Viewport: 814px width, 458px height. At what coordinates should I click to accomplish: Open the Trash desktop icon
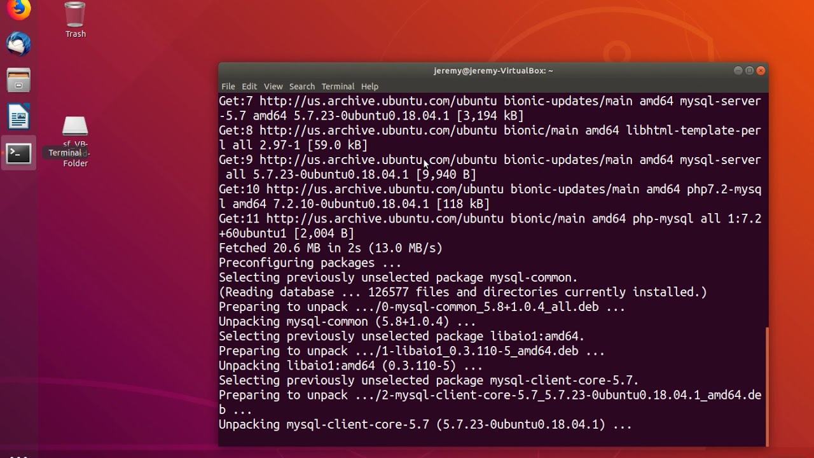tap(75, 20)
